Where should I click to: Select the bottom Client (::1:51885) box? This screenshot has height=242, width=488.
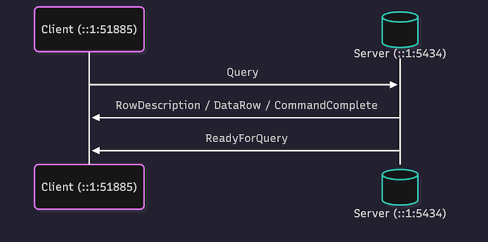(x=89, y=187)
